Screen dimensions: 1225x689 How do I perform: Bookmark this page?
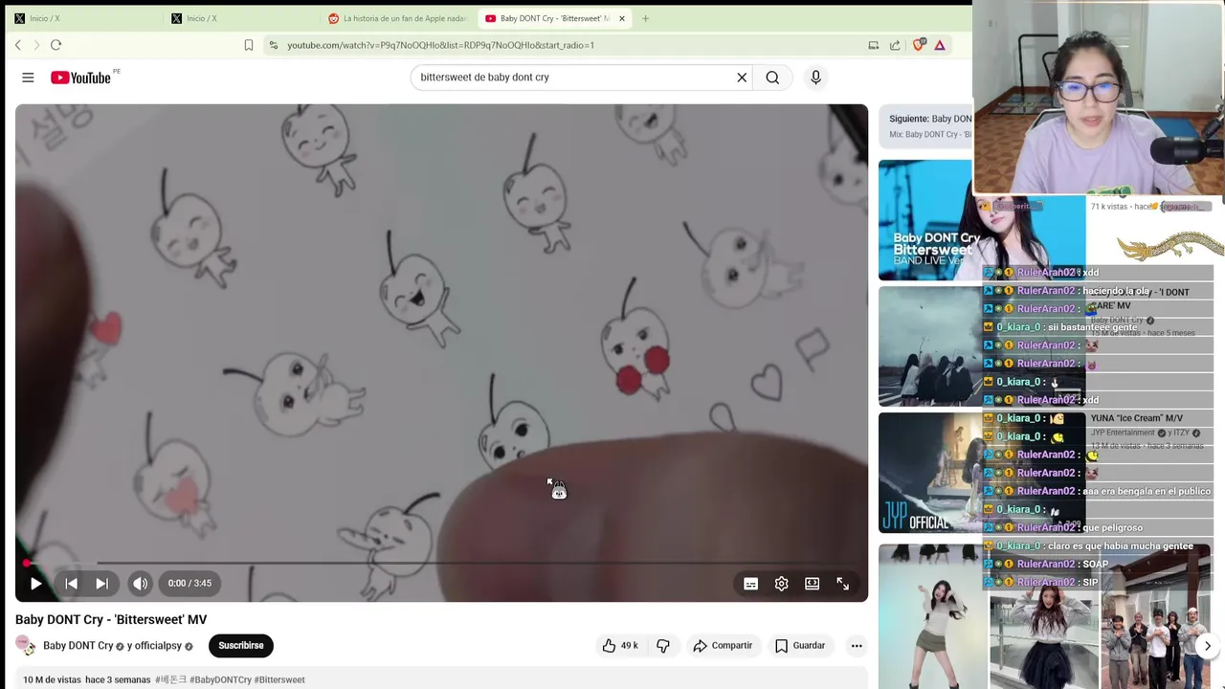[249, 45]
